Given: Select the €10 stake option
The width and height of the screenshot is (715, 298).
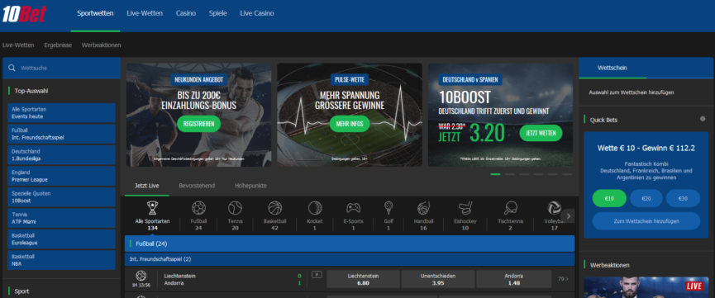Looking at the screenshot, I should click(609, 198).
